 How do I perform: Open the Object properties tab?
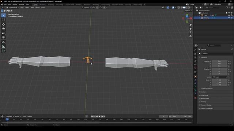click(195, 77)
